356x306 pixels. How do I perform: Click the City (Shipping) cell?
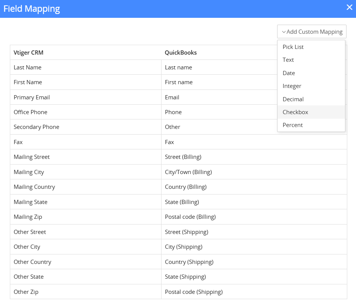point(254,247)
